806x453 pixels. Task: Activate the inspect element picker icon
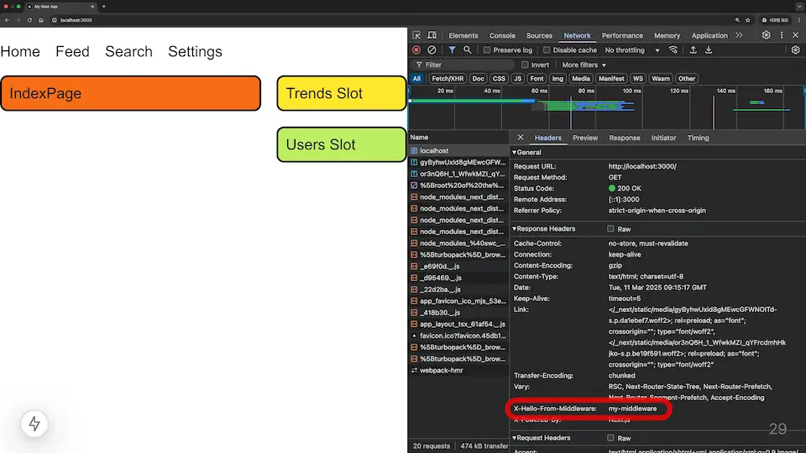click(x=416, y=35)
